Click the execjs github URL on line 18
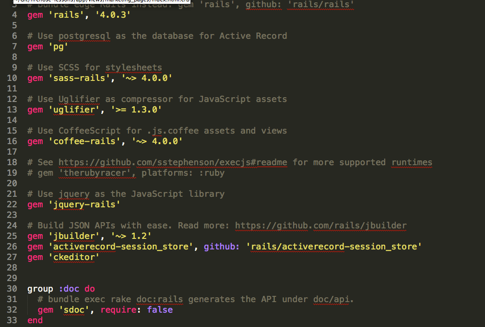Screen dimensions: 485x327 pyautogui.click(x=173, y=162)
